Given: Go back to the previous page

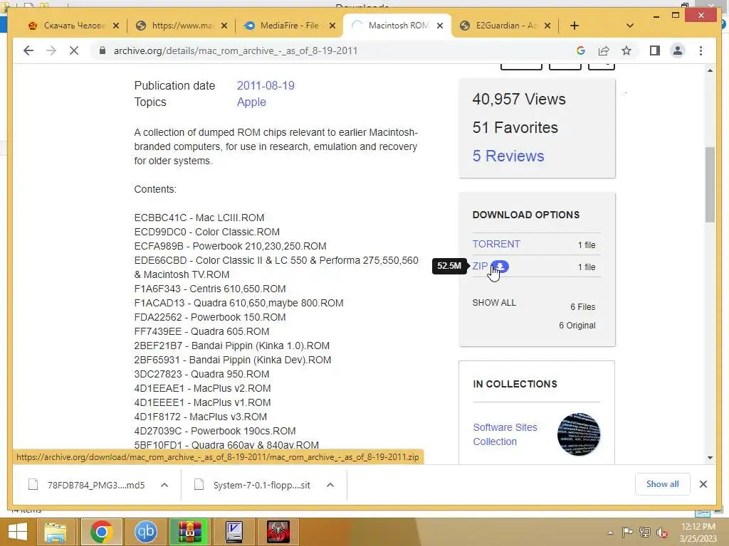Looking at the screenshot, I should click(x=28, y=50).
